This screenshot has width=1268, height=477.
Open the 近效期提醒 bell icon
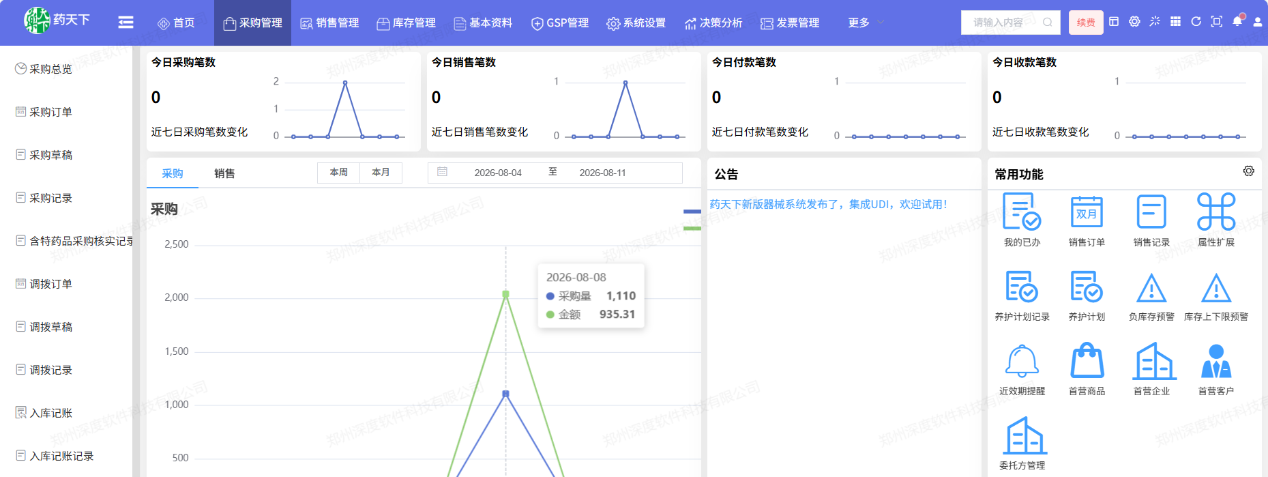pos(1022,361)
